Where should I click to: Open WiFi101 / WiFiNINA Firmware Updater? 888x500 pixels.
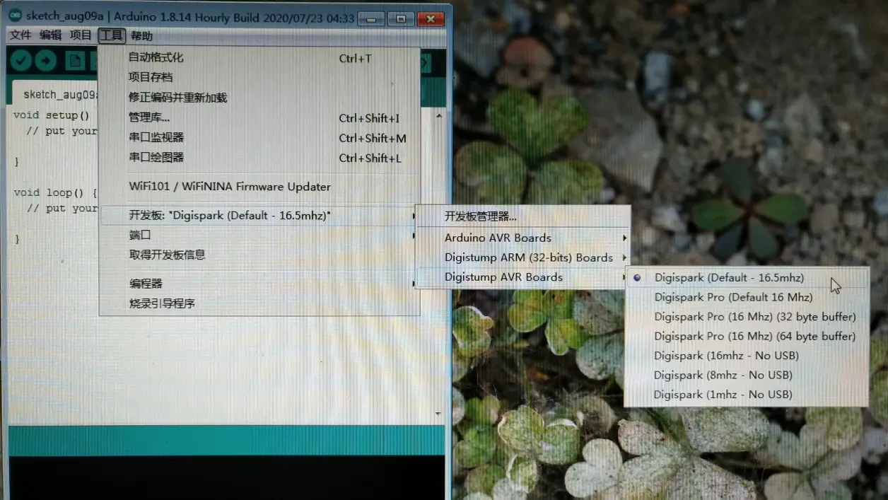coord(259,187)
